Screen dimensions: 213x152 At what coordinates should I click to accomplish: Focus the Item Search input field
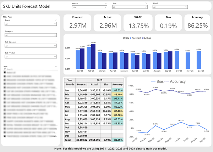point(31,69)
